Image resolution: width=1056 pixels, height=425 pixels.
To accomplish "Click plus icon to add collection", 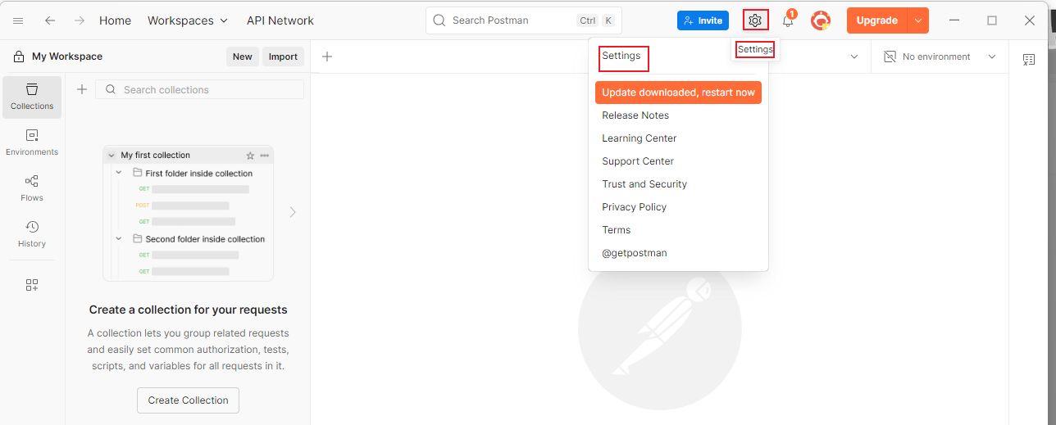I will coord(82,89).
